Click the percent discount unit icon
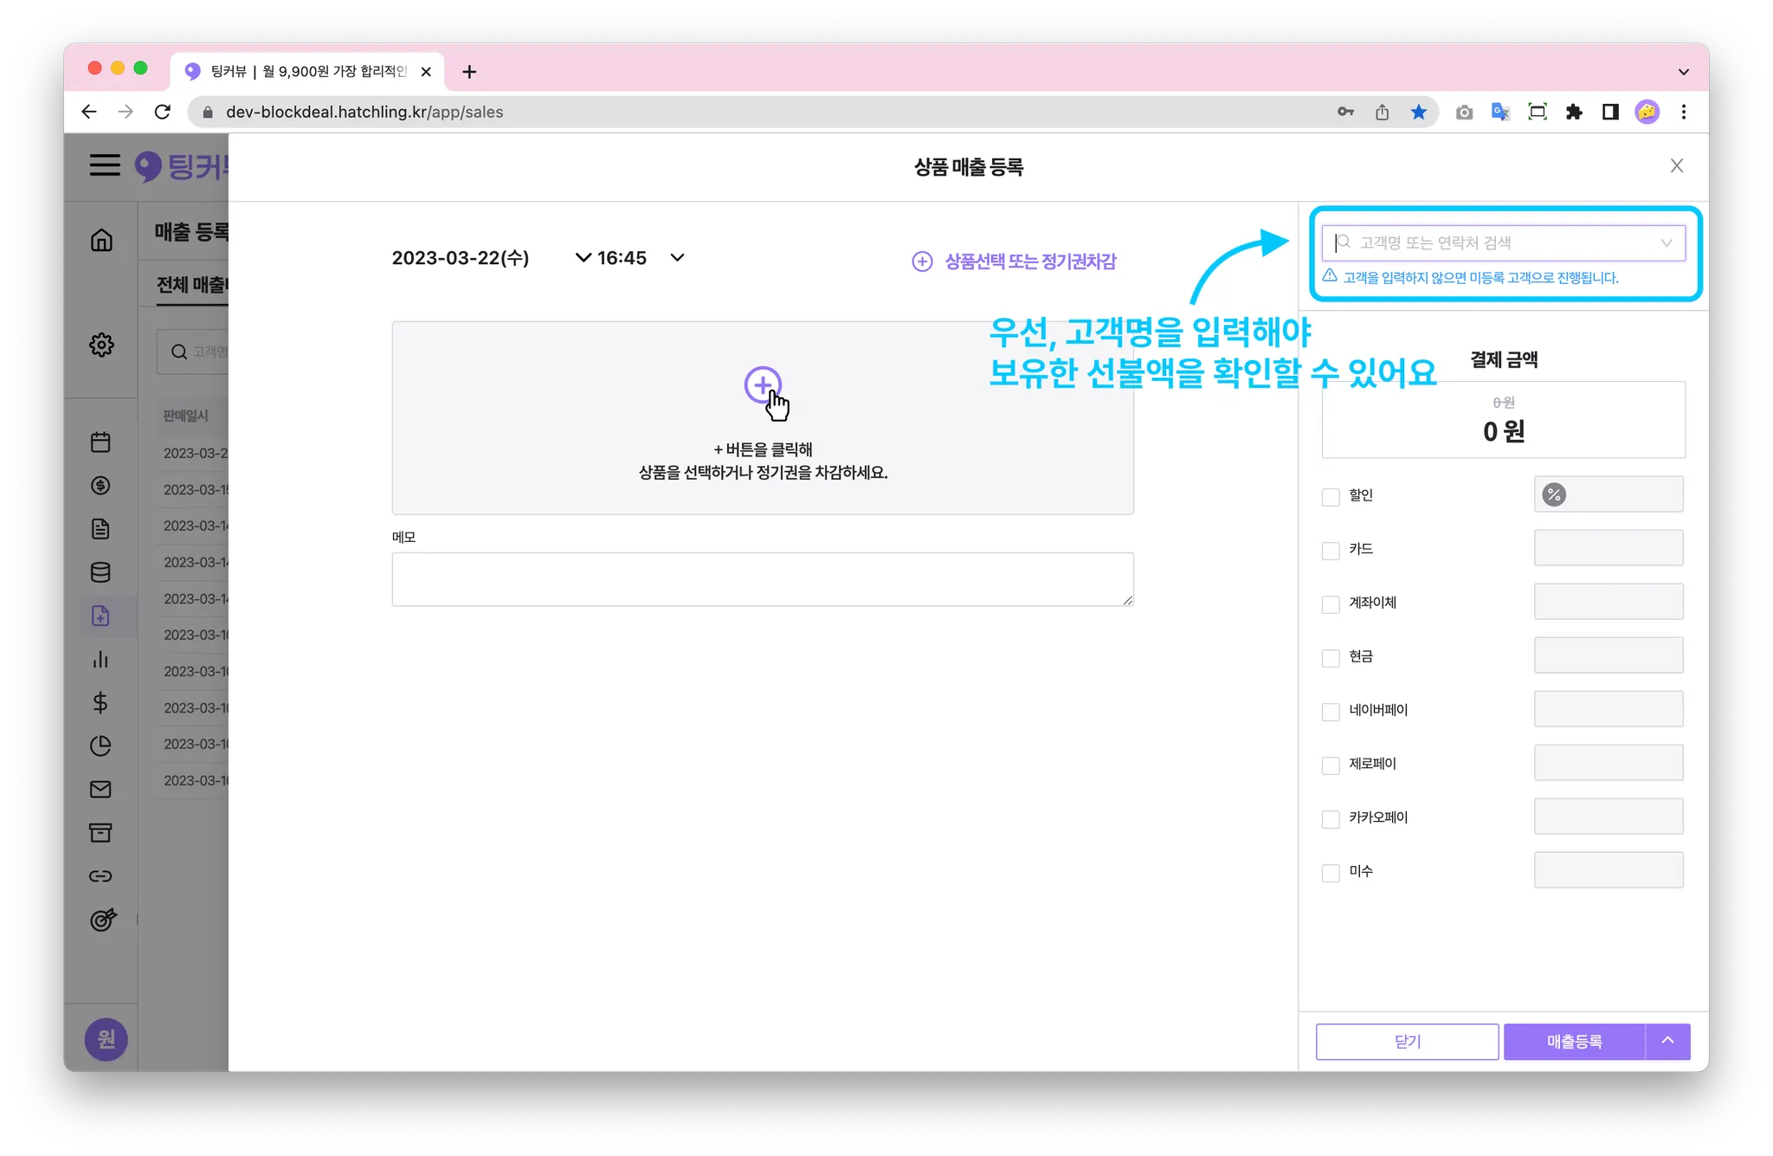The width and height of the screenshot is (1773, 1156). point(1554,494)
